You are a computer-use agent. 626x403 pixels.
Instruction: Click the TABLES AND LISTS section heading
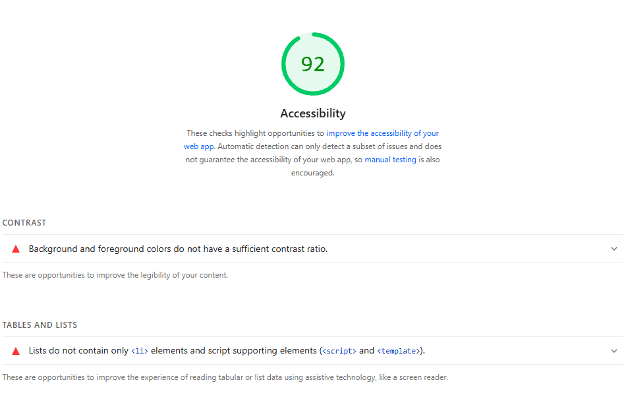[40, 325]
